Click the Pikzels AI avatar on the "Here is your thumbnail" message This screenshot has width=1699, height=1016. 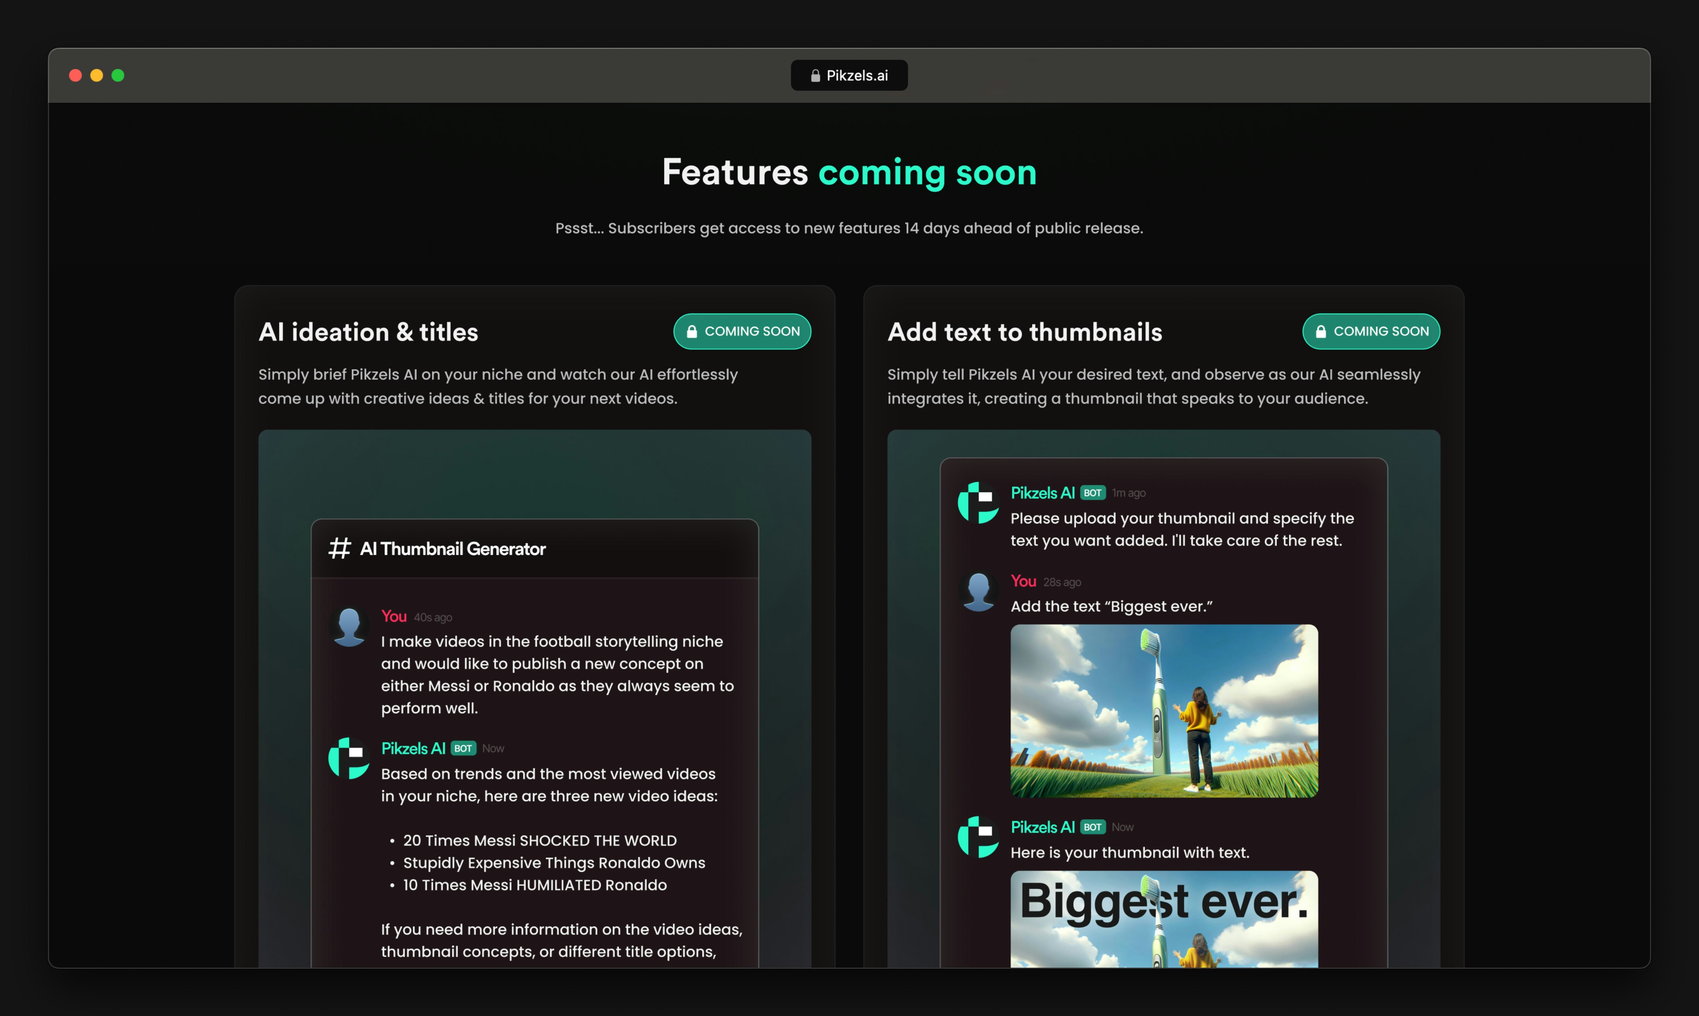[978, 837]
